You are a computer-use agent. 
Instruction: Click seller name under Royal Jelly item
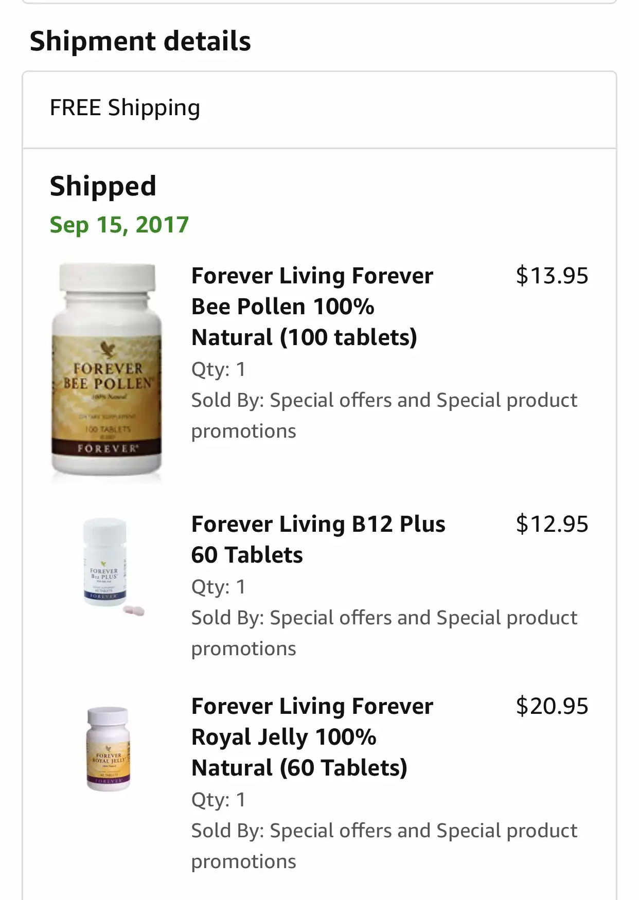[384, 846]
